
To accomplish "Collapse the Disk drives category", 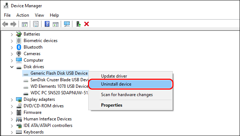I will [12, 67].
